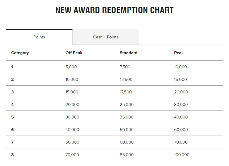
Task: Click the Category 1 Standard 7,500 cell
Action: (125, 67)
